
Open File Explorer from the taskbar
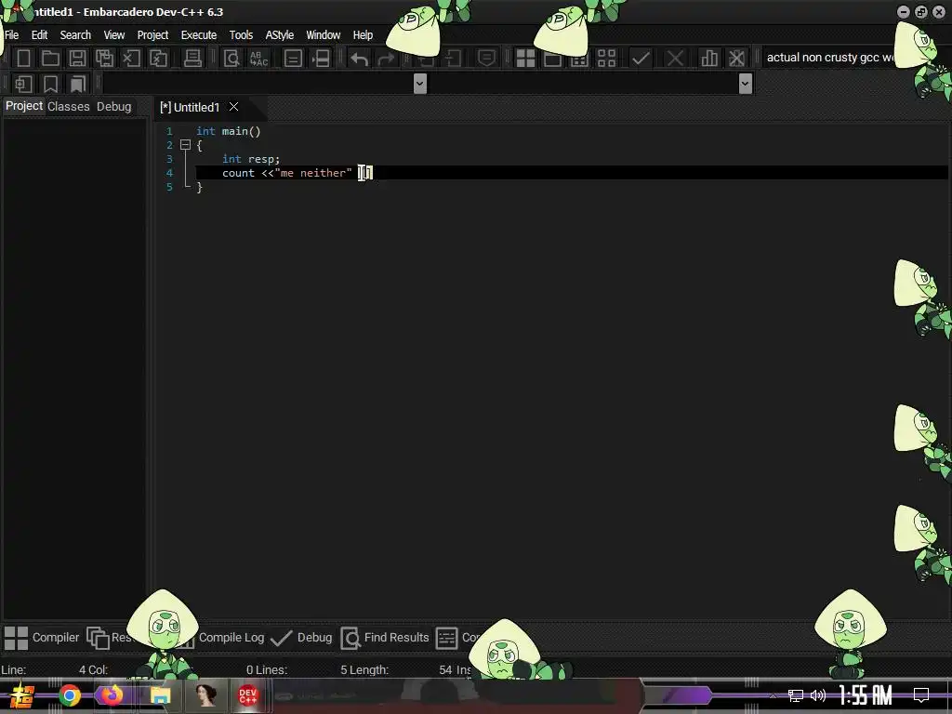(x=160, y=695)
